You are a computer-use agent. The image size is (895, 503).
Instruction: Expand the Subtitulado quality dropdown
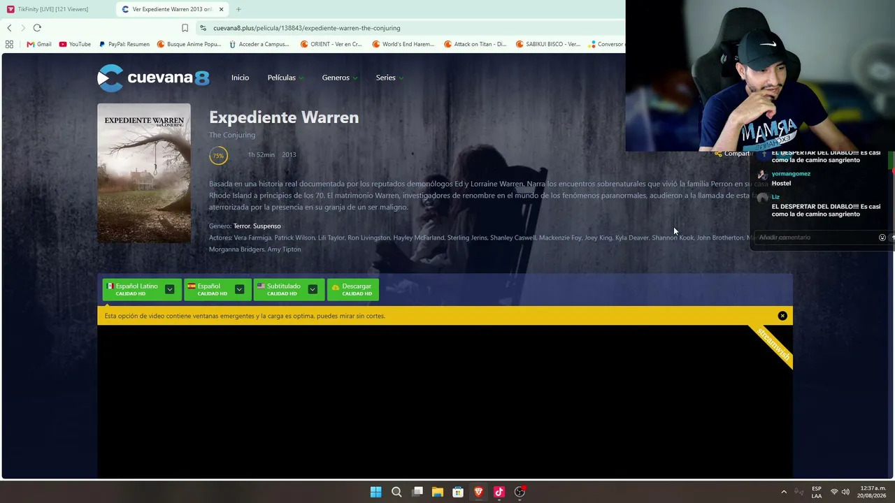point(313,289)
